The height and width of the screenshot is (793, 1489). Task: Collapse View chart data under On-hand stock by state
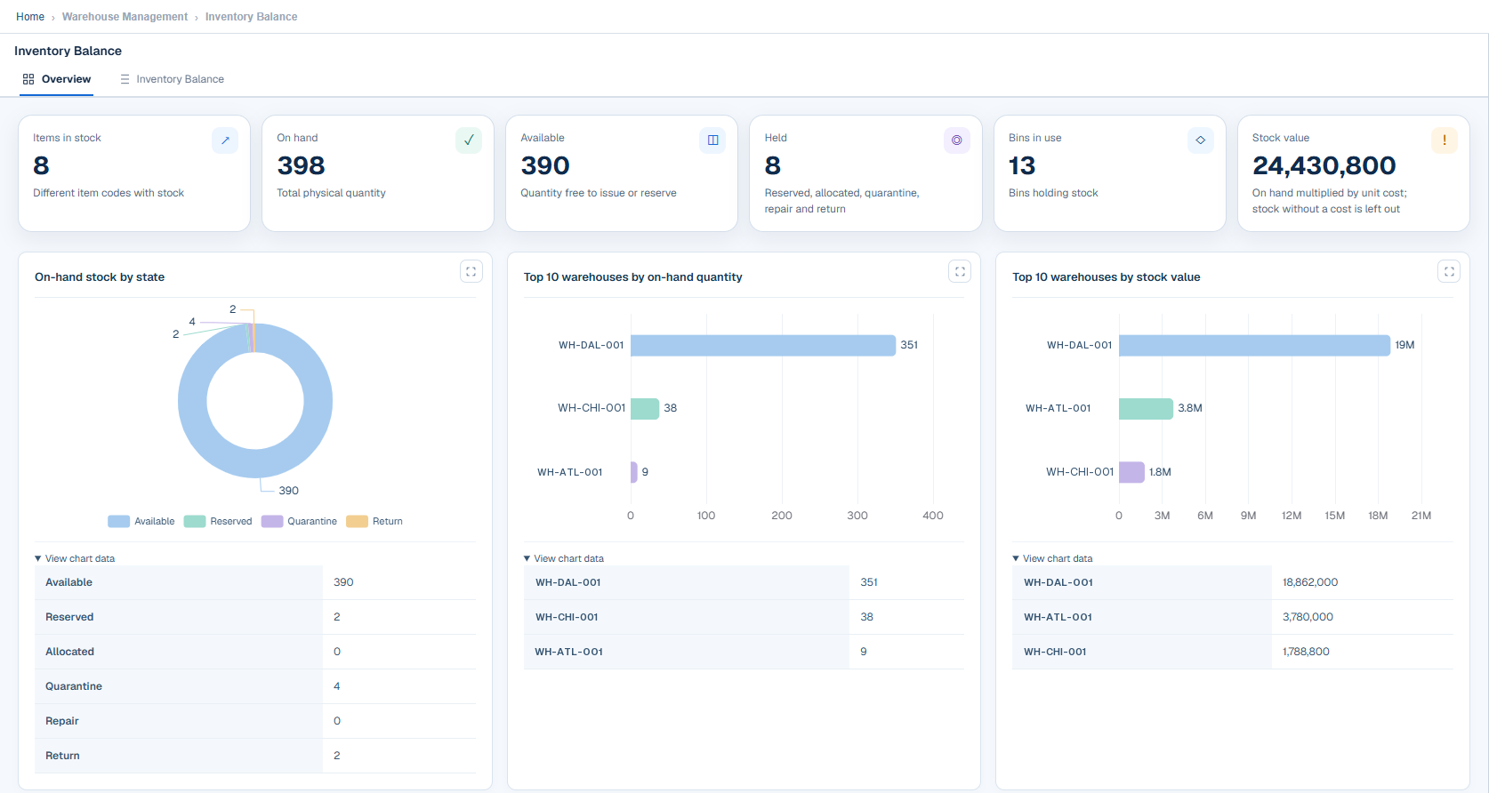[75, 558]
